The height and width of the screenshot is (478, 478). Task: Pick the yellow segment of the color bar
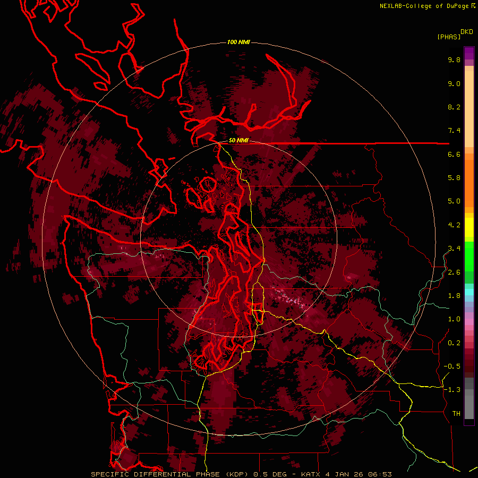[x=469, y=227]
